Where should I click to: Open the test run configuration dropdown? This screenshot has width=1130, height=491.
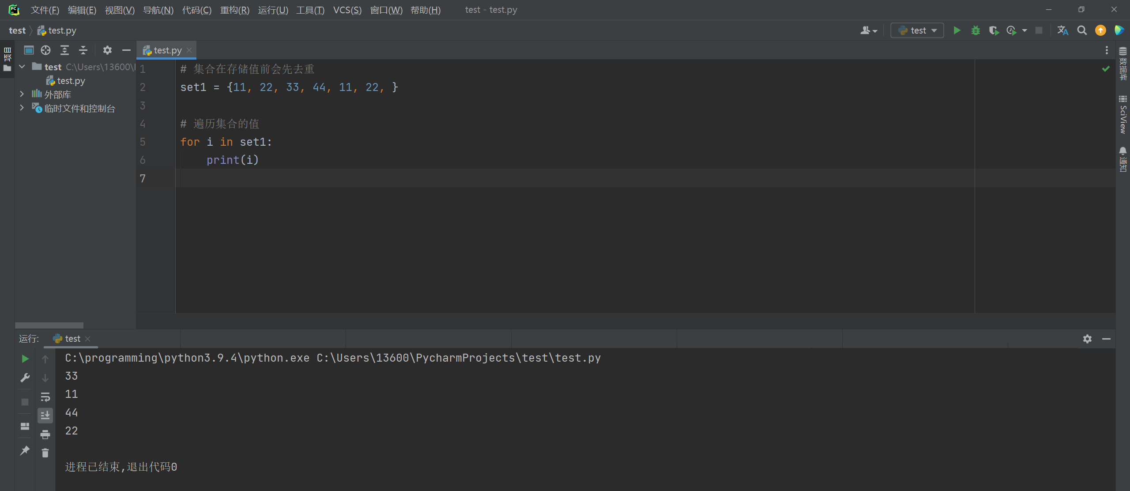coord(917,30)
